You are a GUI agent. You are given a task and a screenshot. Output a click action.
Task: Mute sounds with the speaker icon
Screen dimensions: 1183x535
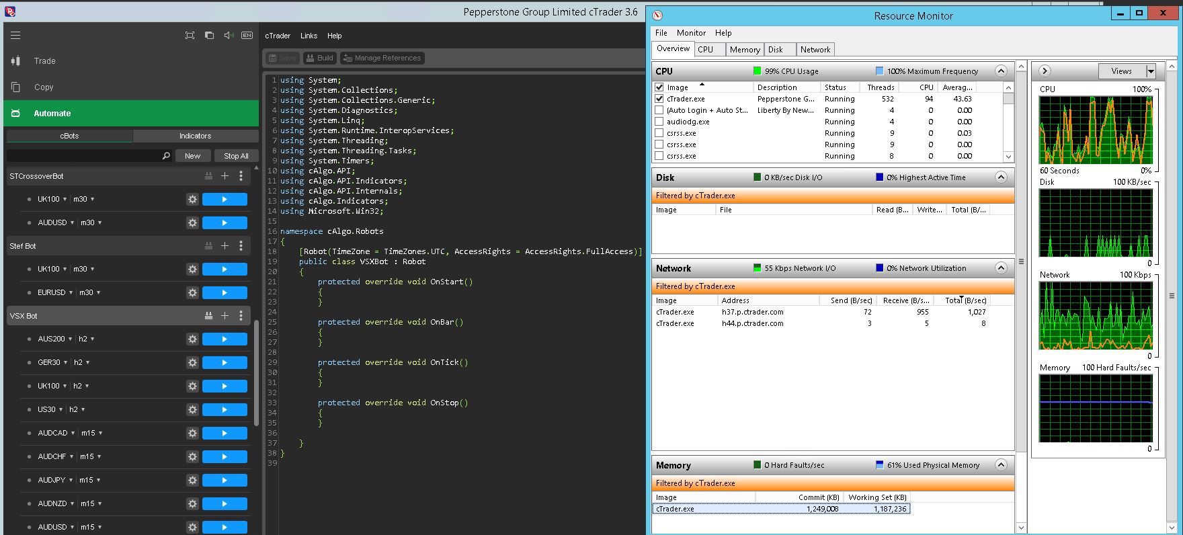point(229,36)
